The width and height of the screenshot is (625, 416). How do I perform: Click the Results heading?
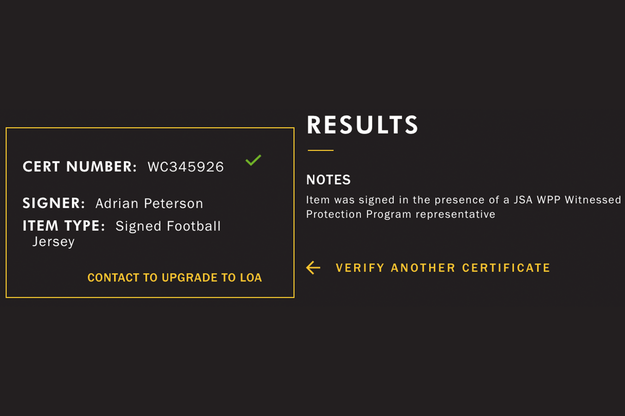point(362,125)
